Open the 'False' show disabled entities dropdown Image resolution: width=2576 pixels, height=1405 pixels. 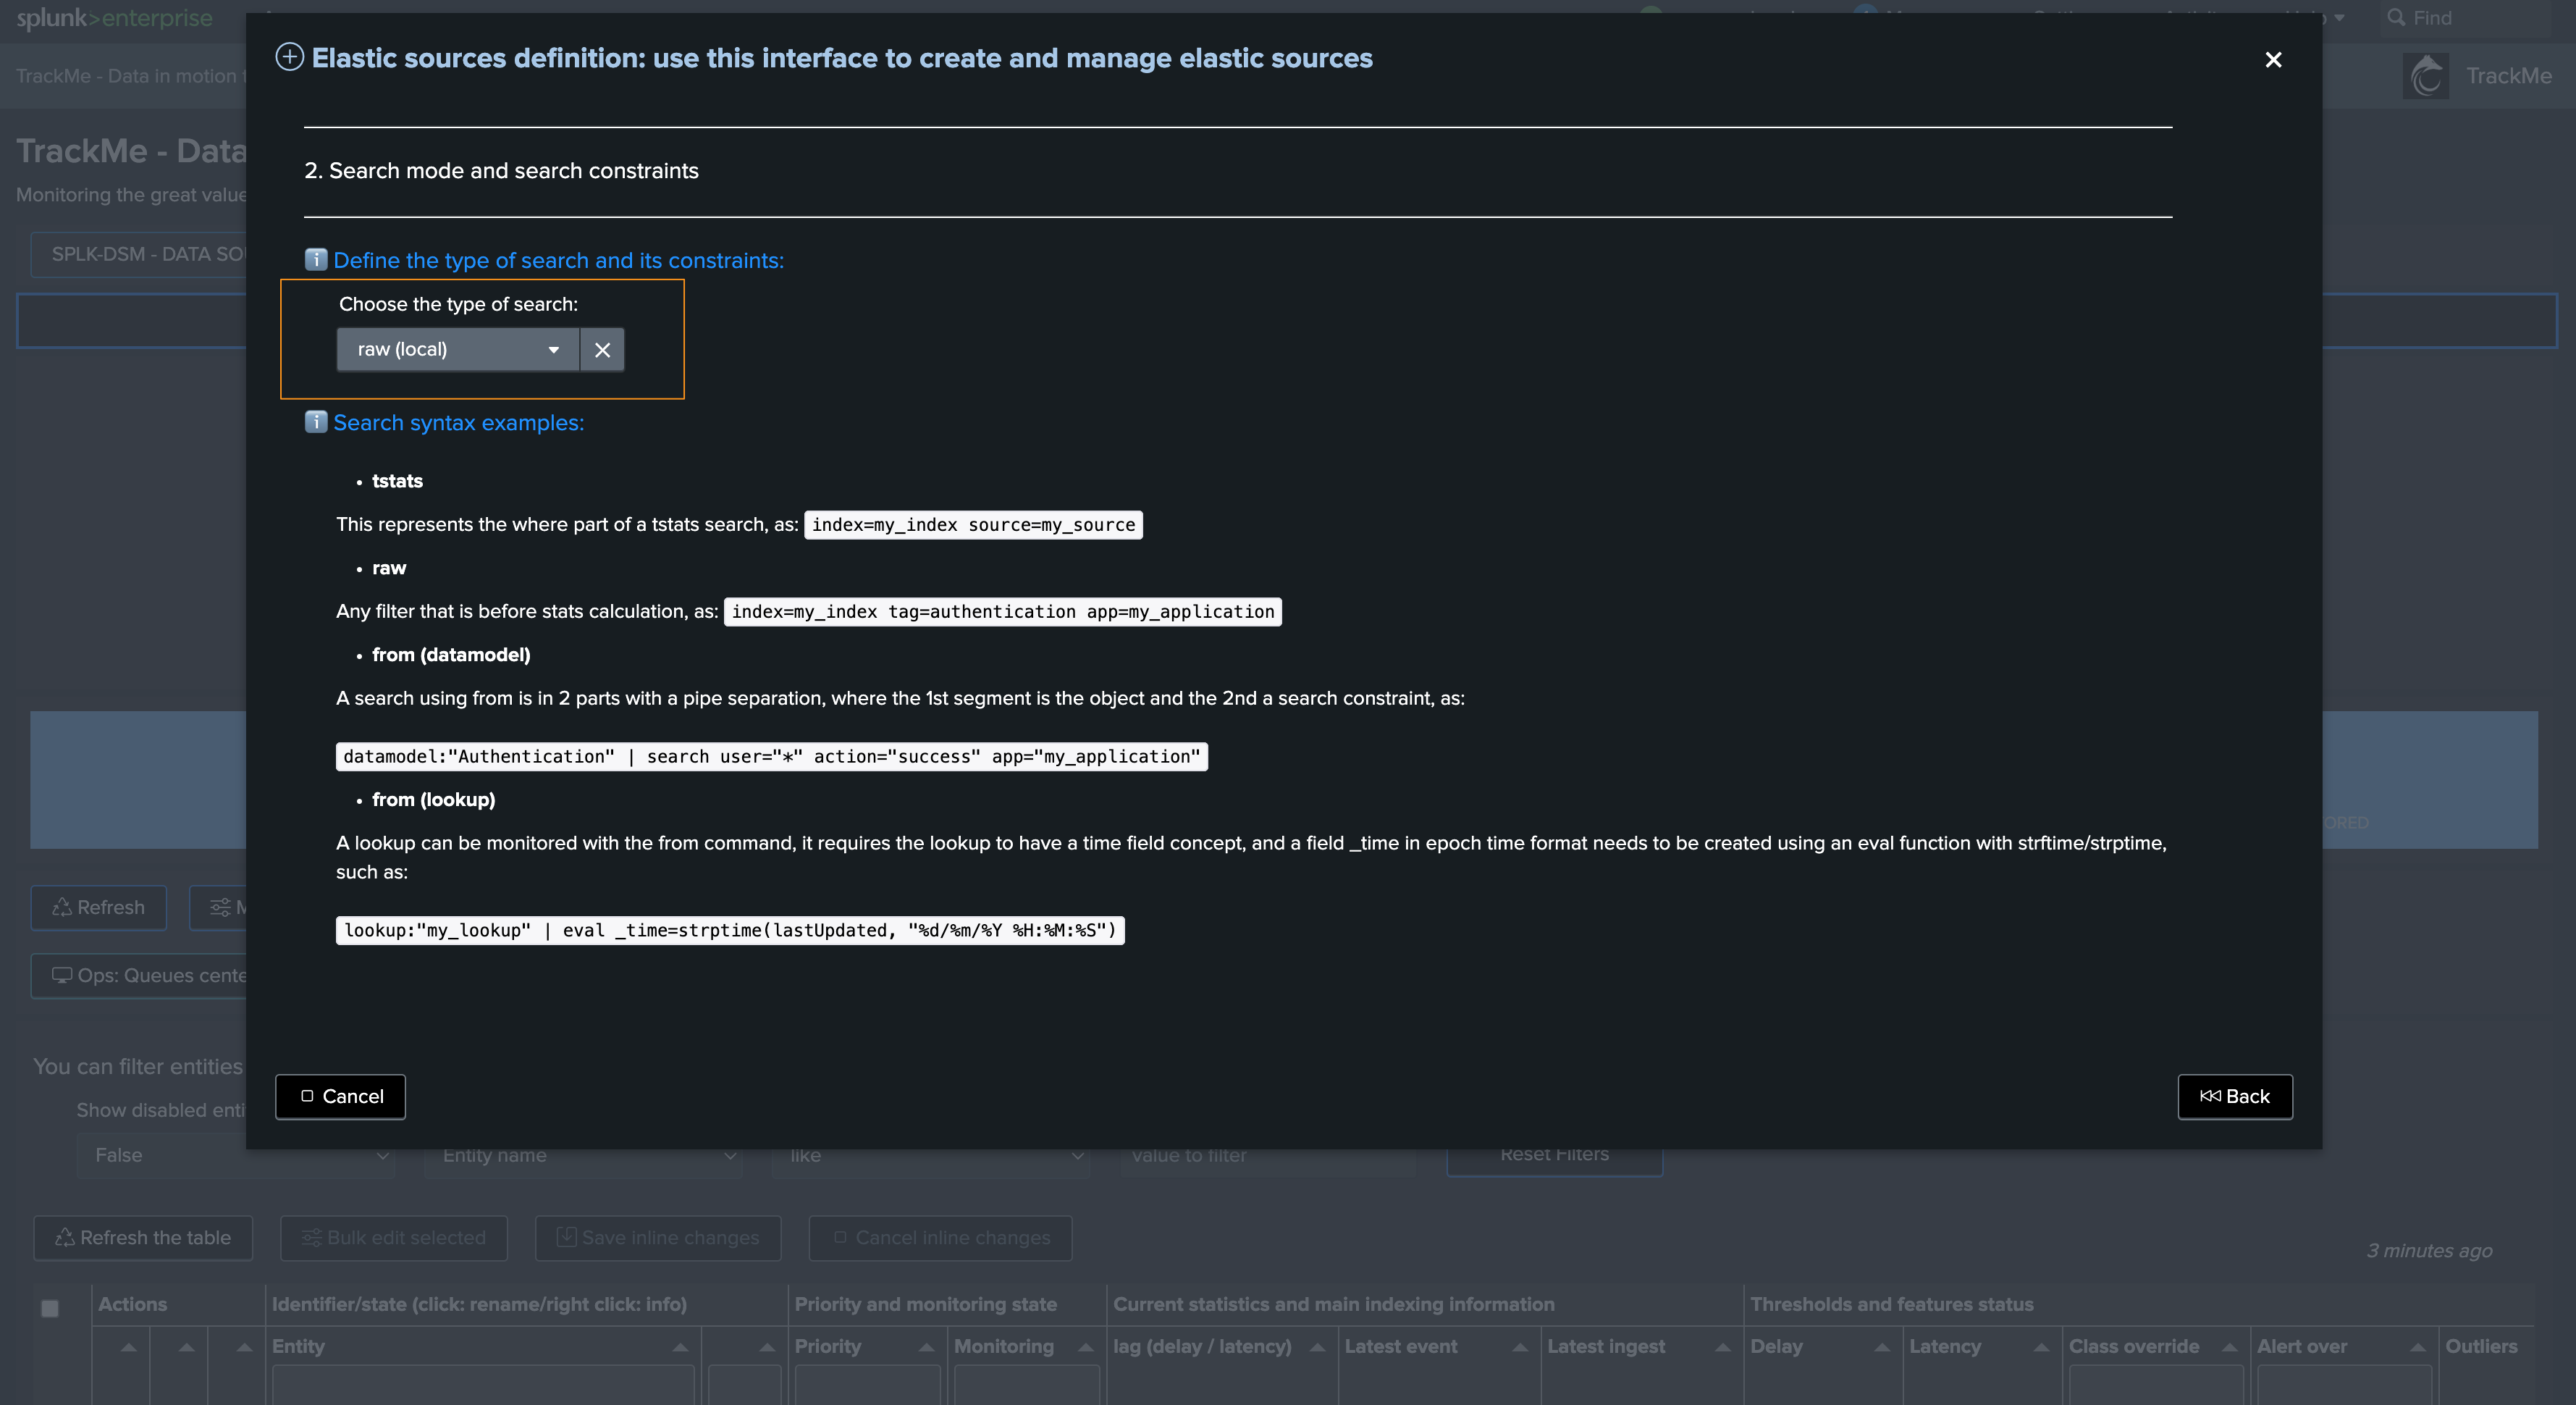(236, 1155)
